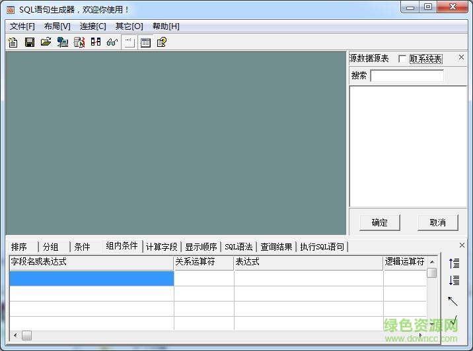The height and width of the screenshot is (351, 473).
Task: Click the move row down icon
Action: click(455, 280)
